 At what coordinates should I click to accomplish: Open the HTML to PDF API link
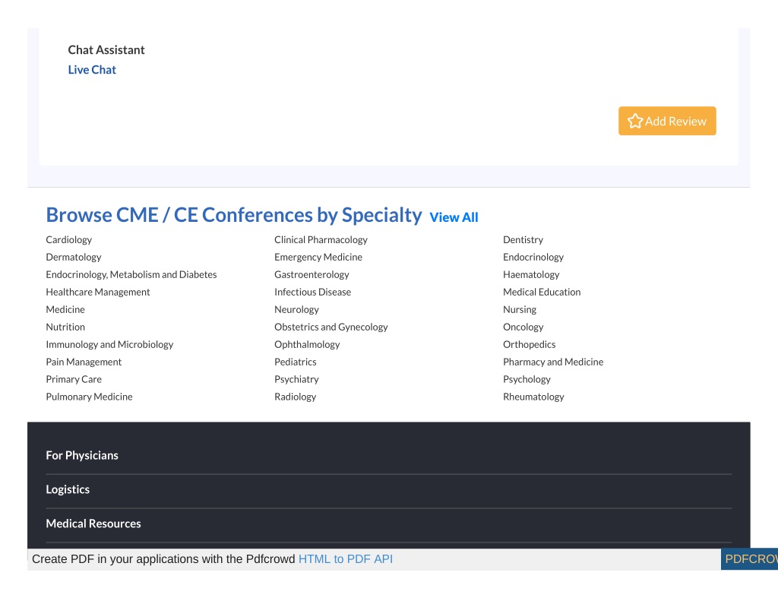pos(346,559)
